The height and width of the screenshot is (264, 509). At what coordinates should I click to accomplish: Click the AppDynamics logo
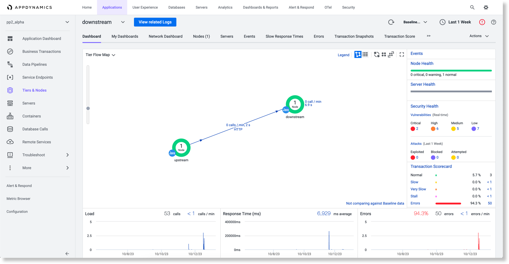29,7
